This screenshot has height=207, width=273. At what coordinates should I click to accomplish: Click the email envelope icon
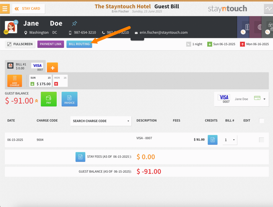(136, 33)
